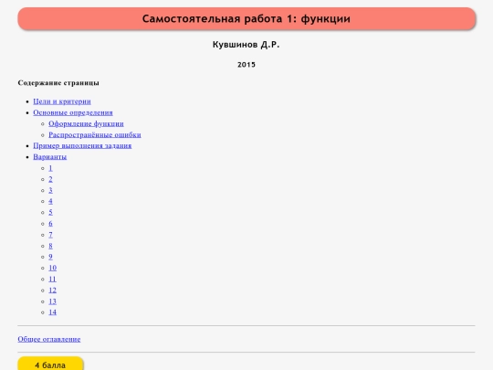Viewport: 493px width, 370px height.
Task: Open the 'Основные определения' link
Action: point(73,112)
